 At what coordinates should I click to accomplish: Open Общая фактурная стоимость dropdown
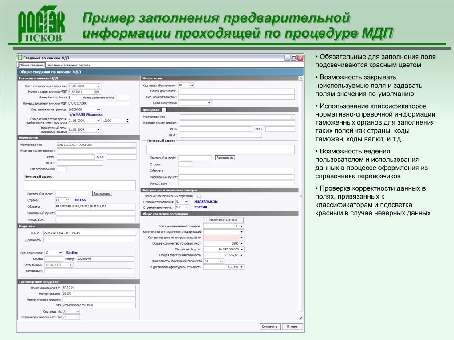pos(241,255)
